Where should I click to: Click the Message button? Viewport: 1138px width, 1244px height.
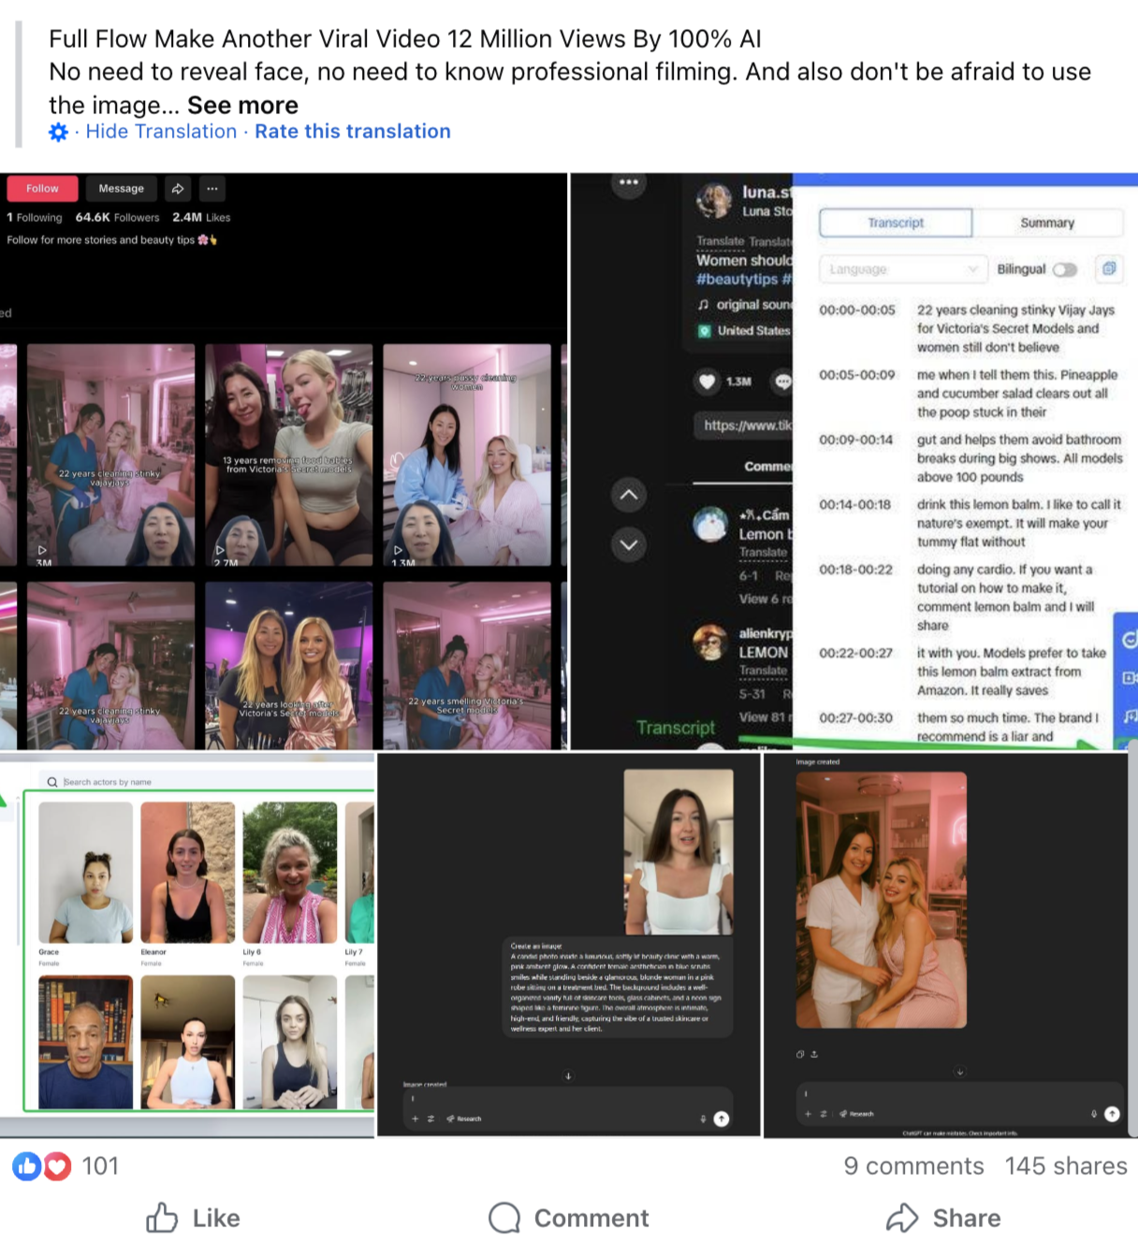122,189
